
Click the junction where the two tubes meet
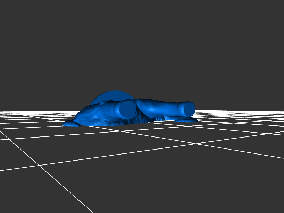click(x=136, y=105)
